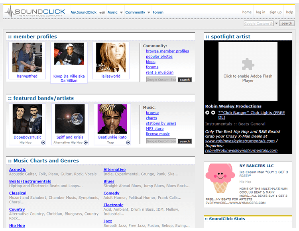Click the download arrow next to Club Banger
Image resolution: width=299 pixels, height=231 pixels.
(213, 113)
